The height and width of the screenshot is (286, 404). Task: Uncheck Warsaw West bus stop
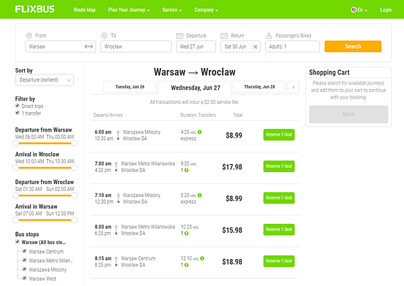pyautogui.click(x=24, y=278)
